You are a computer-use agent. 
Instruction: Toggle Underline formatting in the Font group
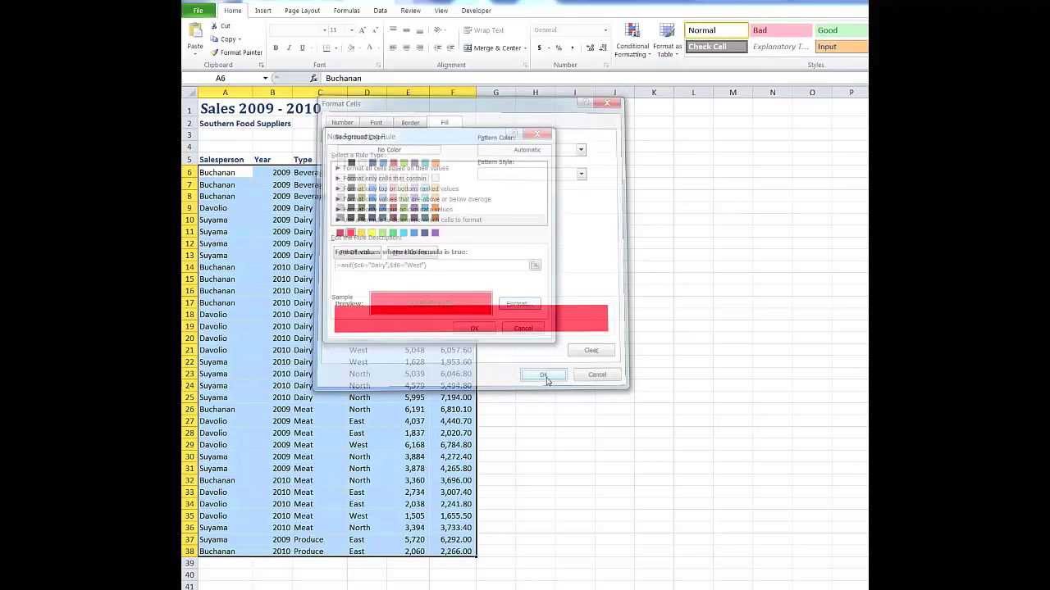302,48
